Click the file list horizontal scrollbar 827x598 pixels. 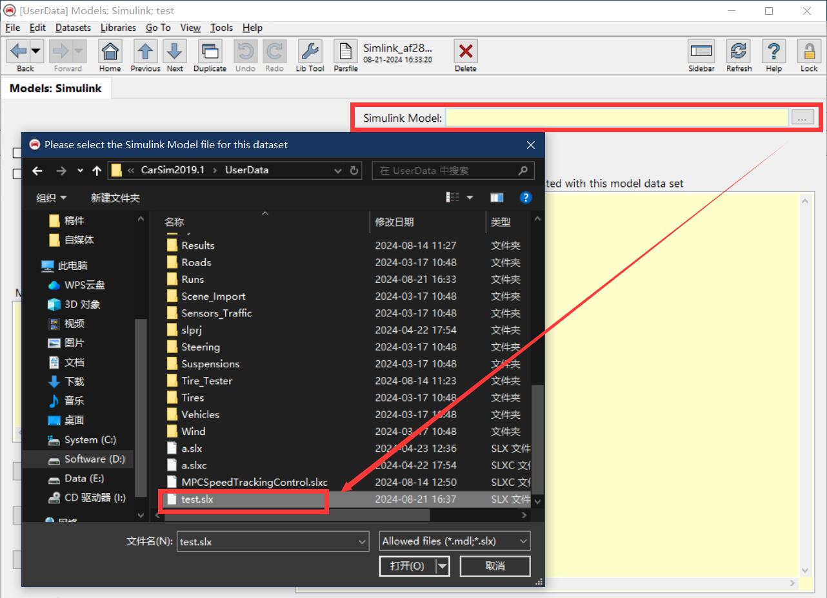point(297,516)
